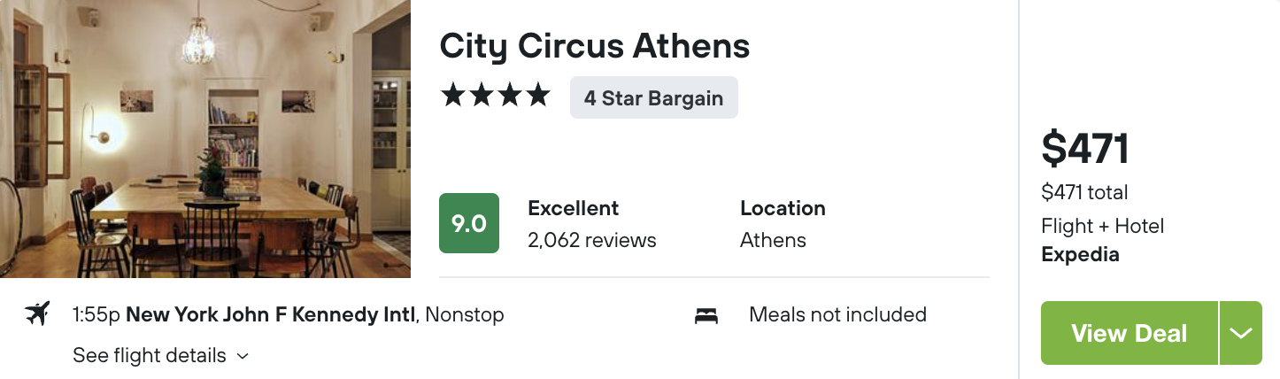Click the Excellent rating label
Image resolution: width=1280 pixels, height=379 pixels.
(x=574, y=208)
